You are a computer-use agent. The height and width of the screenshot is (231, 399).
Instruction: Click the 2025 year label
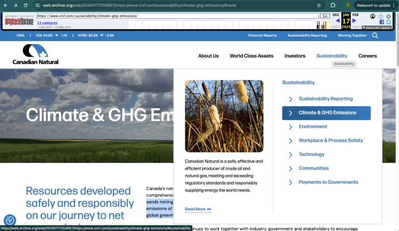357,27
